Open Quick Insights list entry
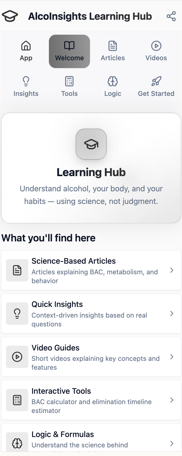 point(91,314)
